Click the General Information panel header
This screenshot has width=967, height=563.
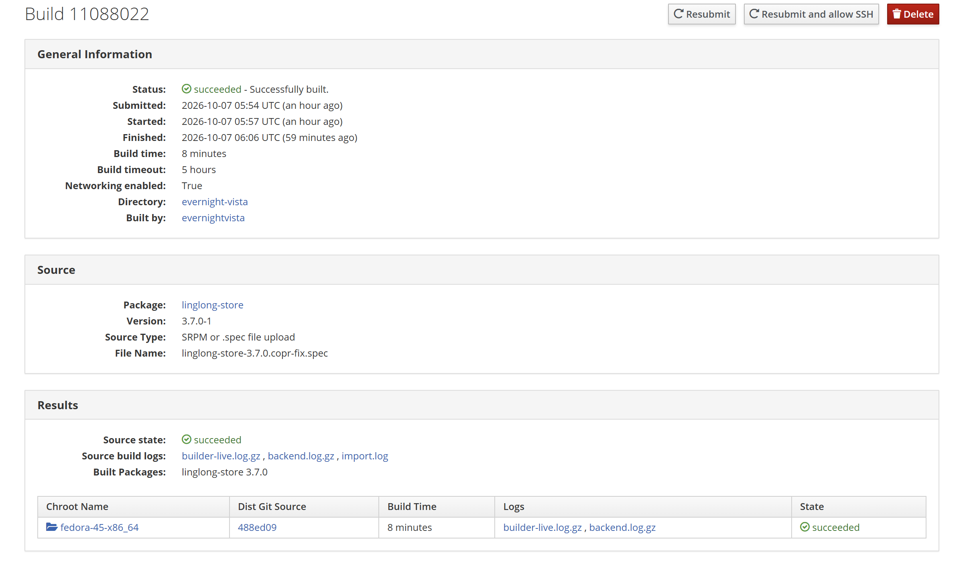[x=481, y=54]
